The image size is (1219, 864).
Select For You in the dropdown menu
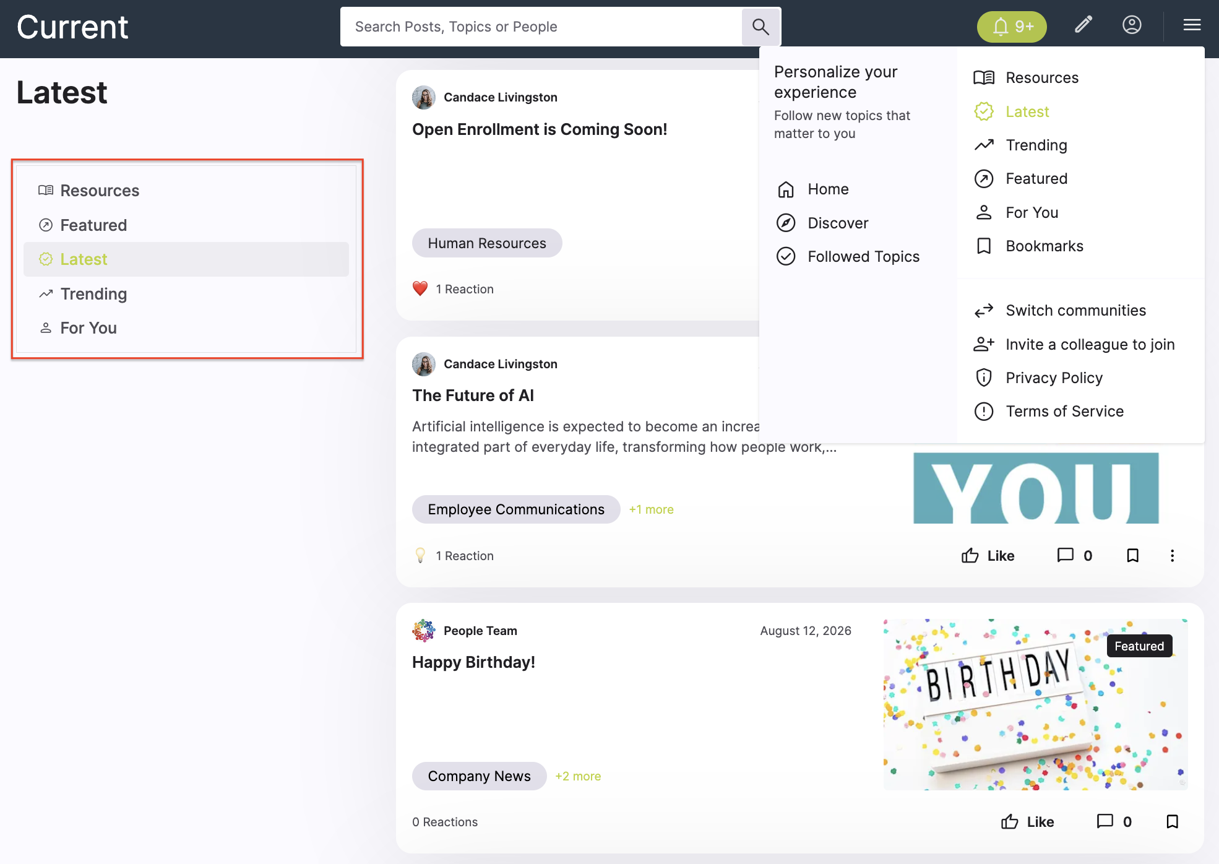(1032, 212)
